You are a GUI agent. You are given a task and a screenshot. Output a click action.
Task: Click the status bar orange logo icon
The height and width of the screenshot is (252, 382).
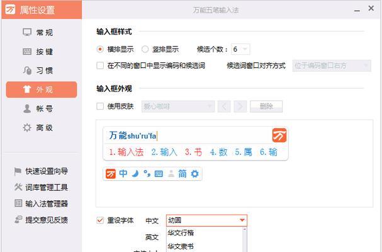tap(111, 174)
